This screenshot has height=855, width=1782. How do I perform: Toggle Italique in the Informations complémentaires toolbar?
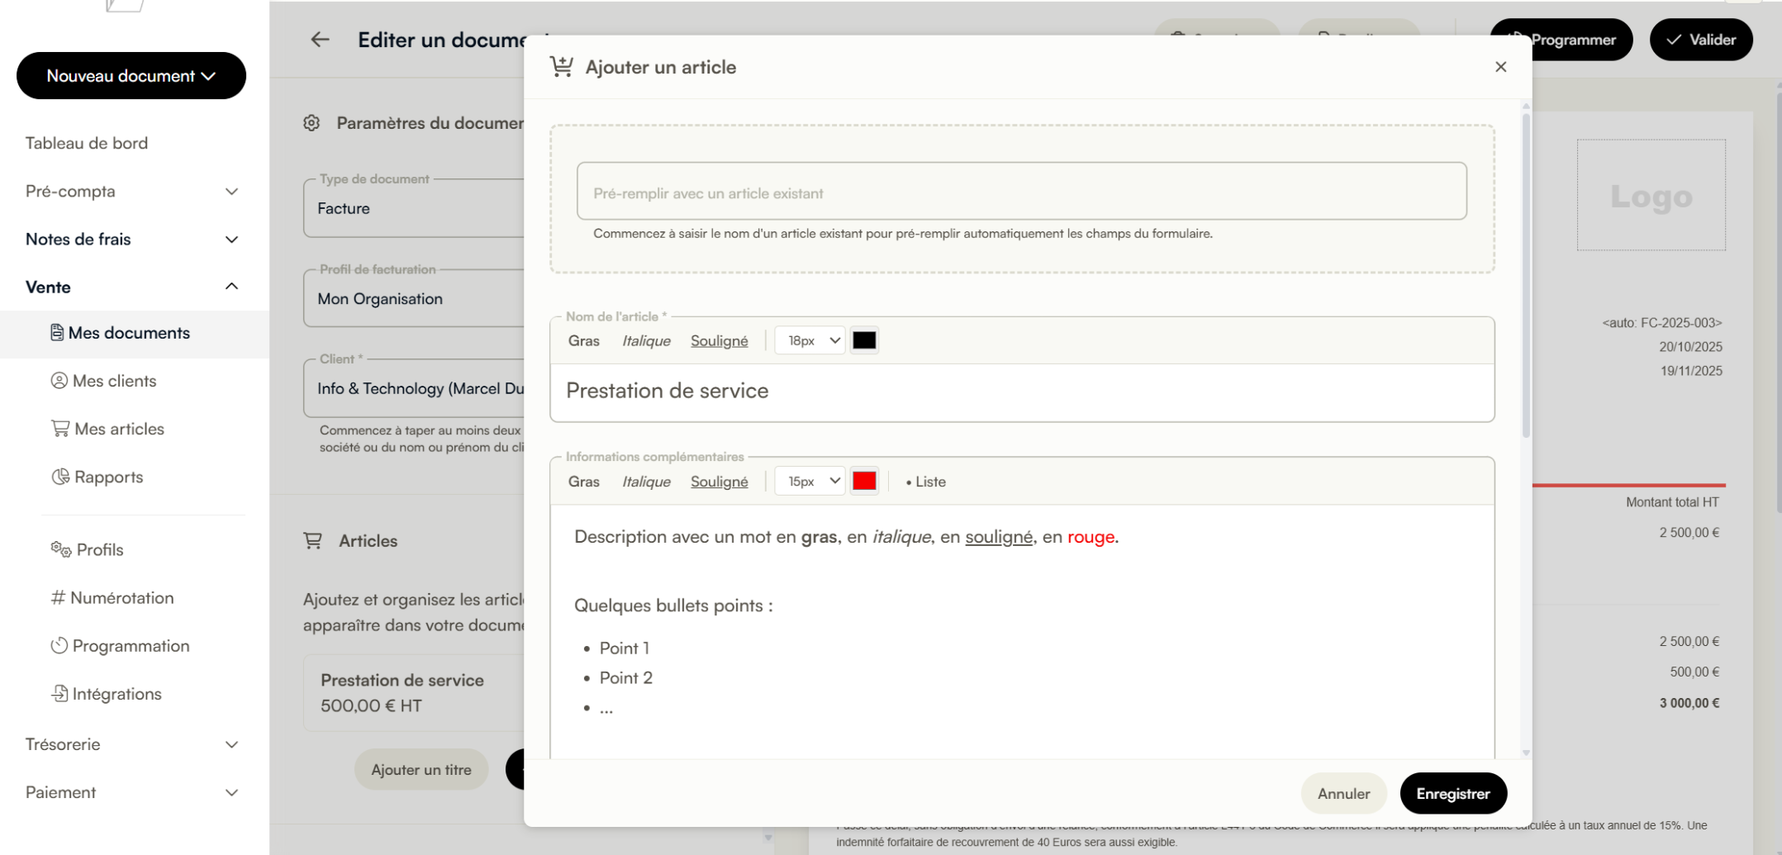pyautogui.click(x=646, y=482)
